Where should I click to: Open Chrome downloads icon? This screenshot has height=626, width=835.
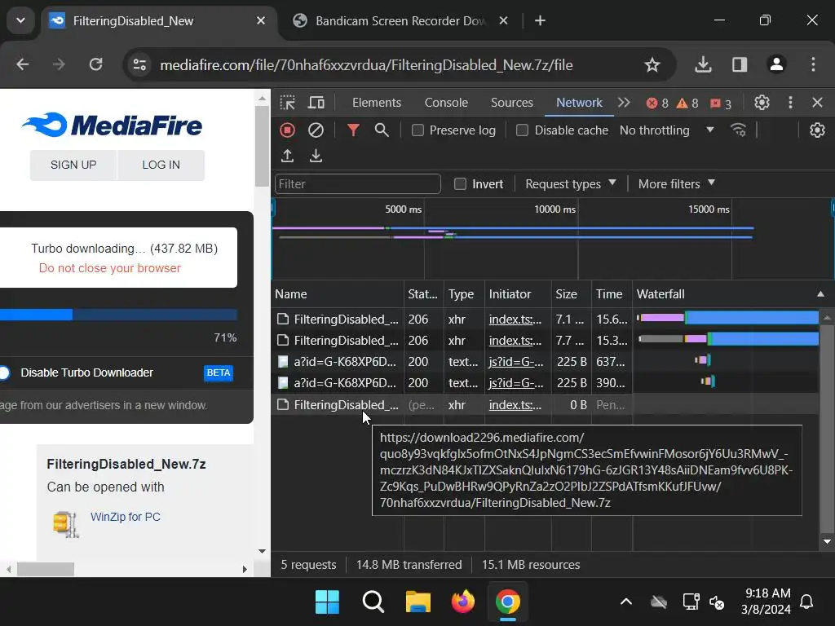[x=703, y=64]
